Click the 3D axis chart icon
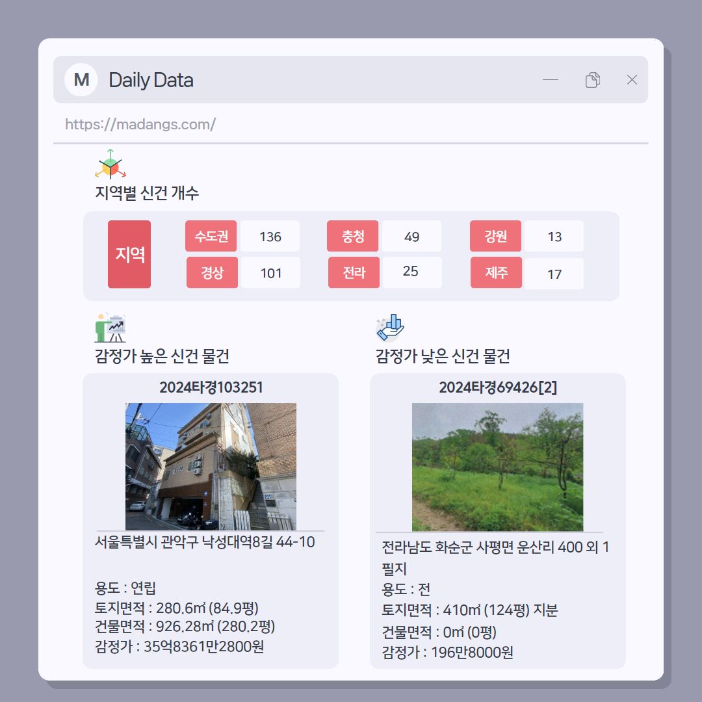The width and height of the screenshot is (702, 702). coord(110,164)
